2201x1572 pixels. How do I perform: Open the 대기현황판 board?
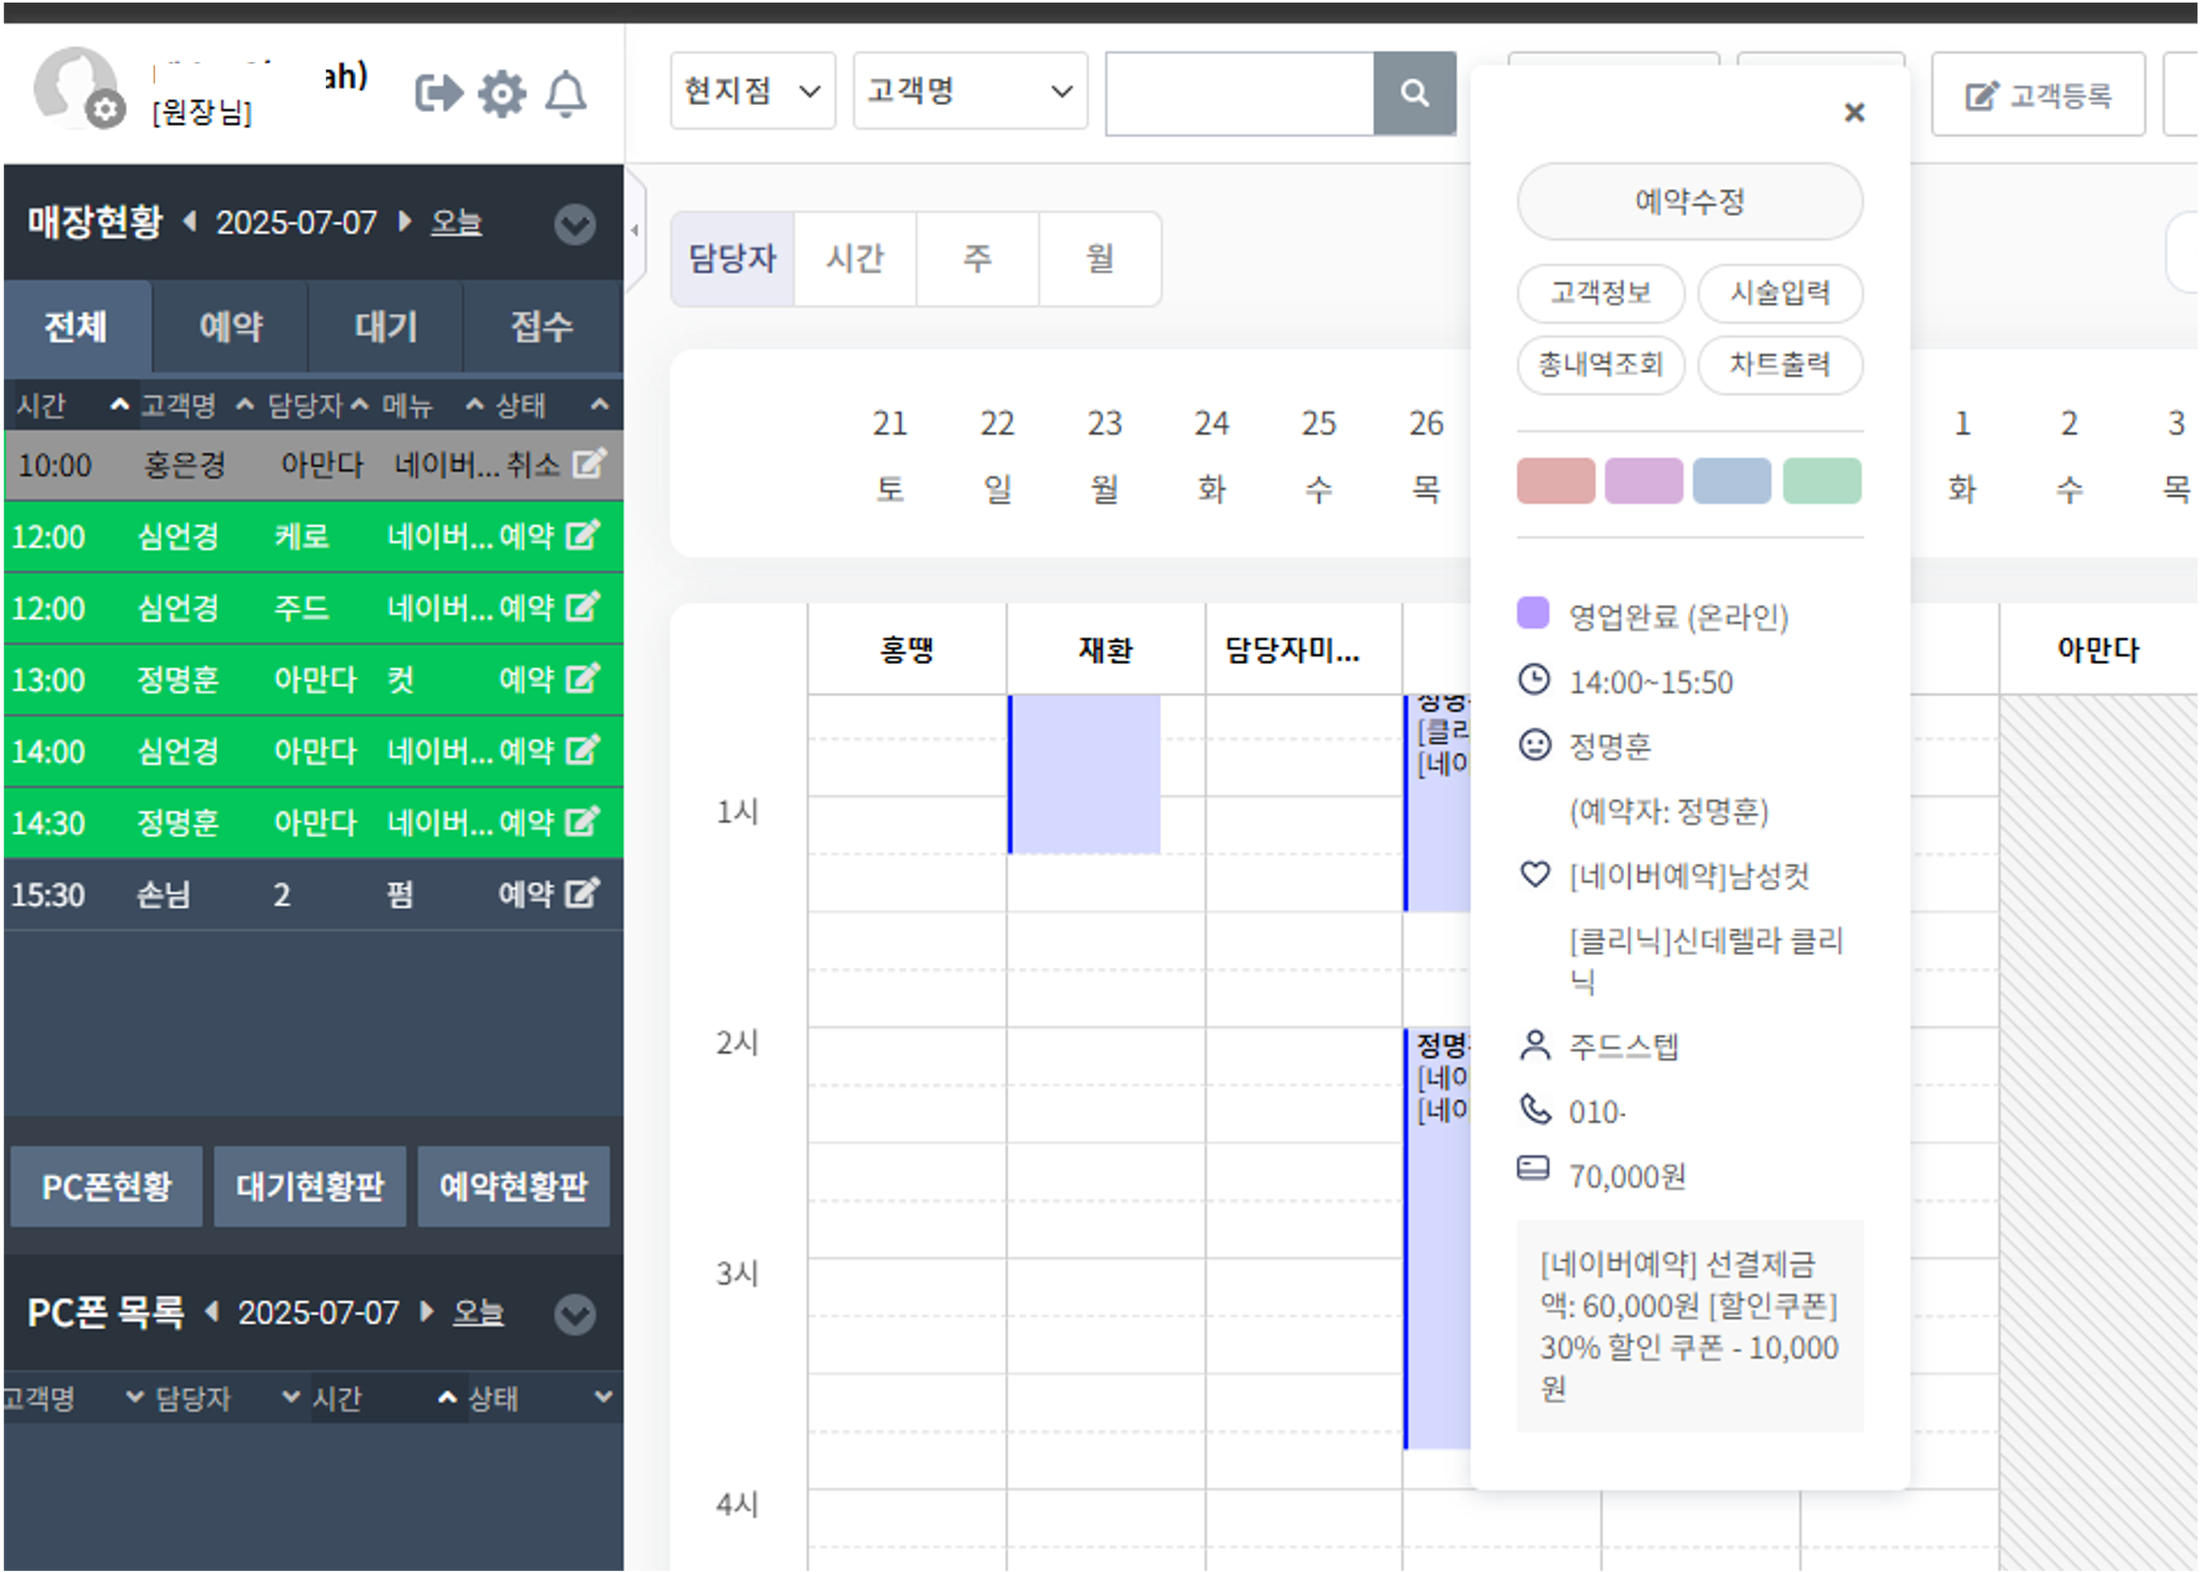[309, 1186]
